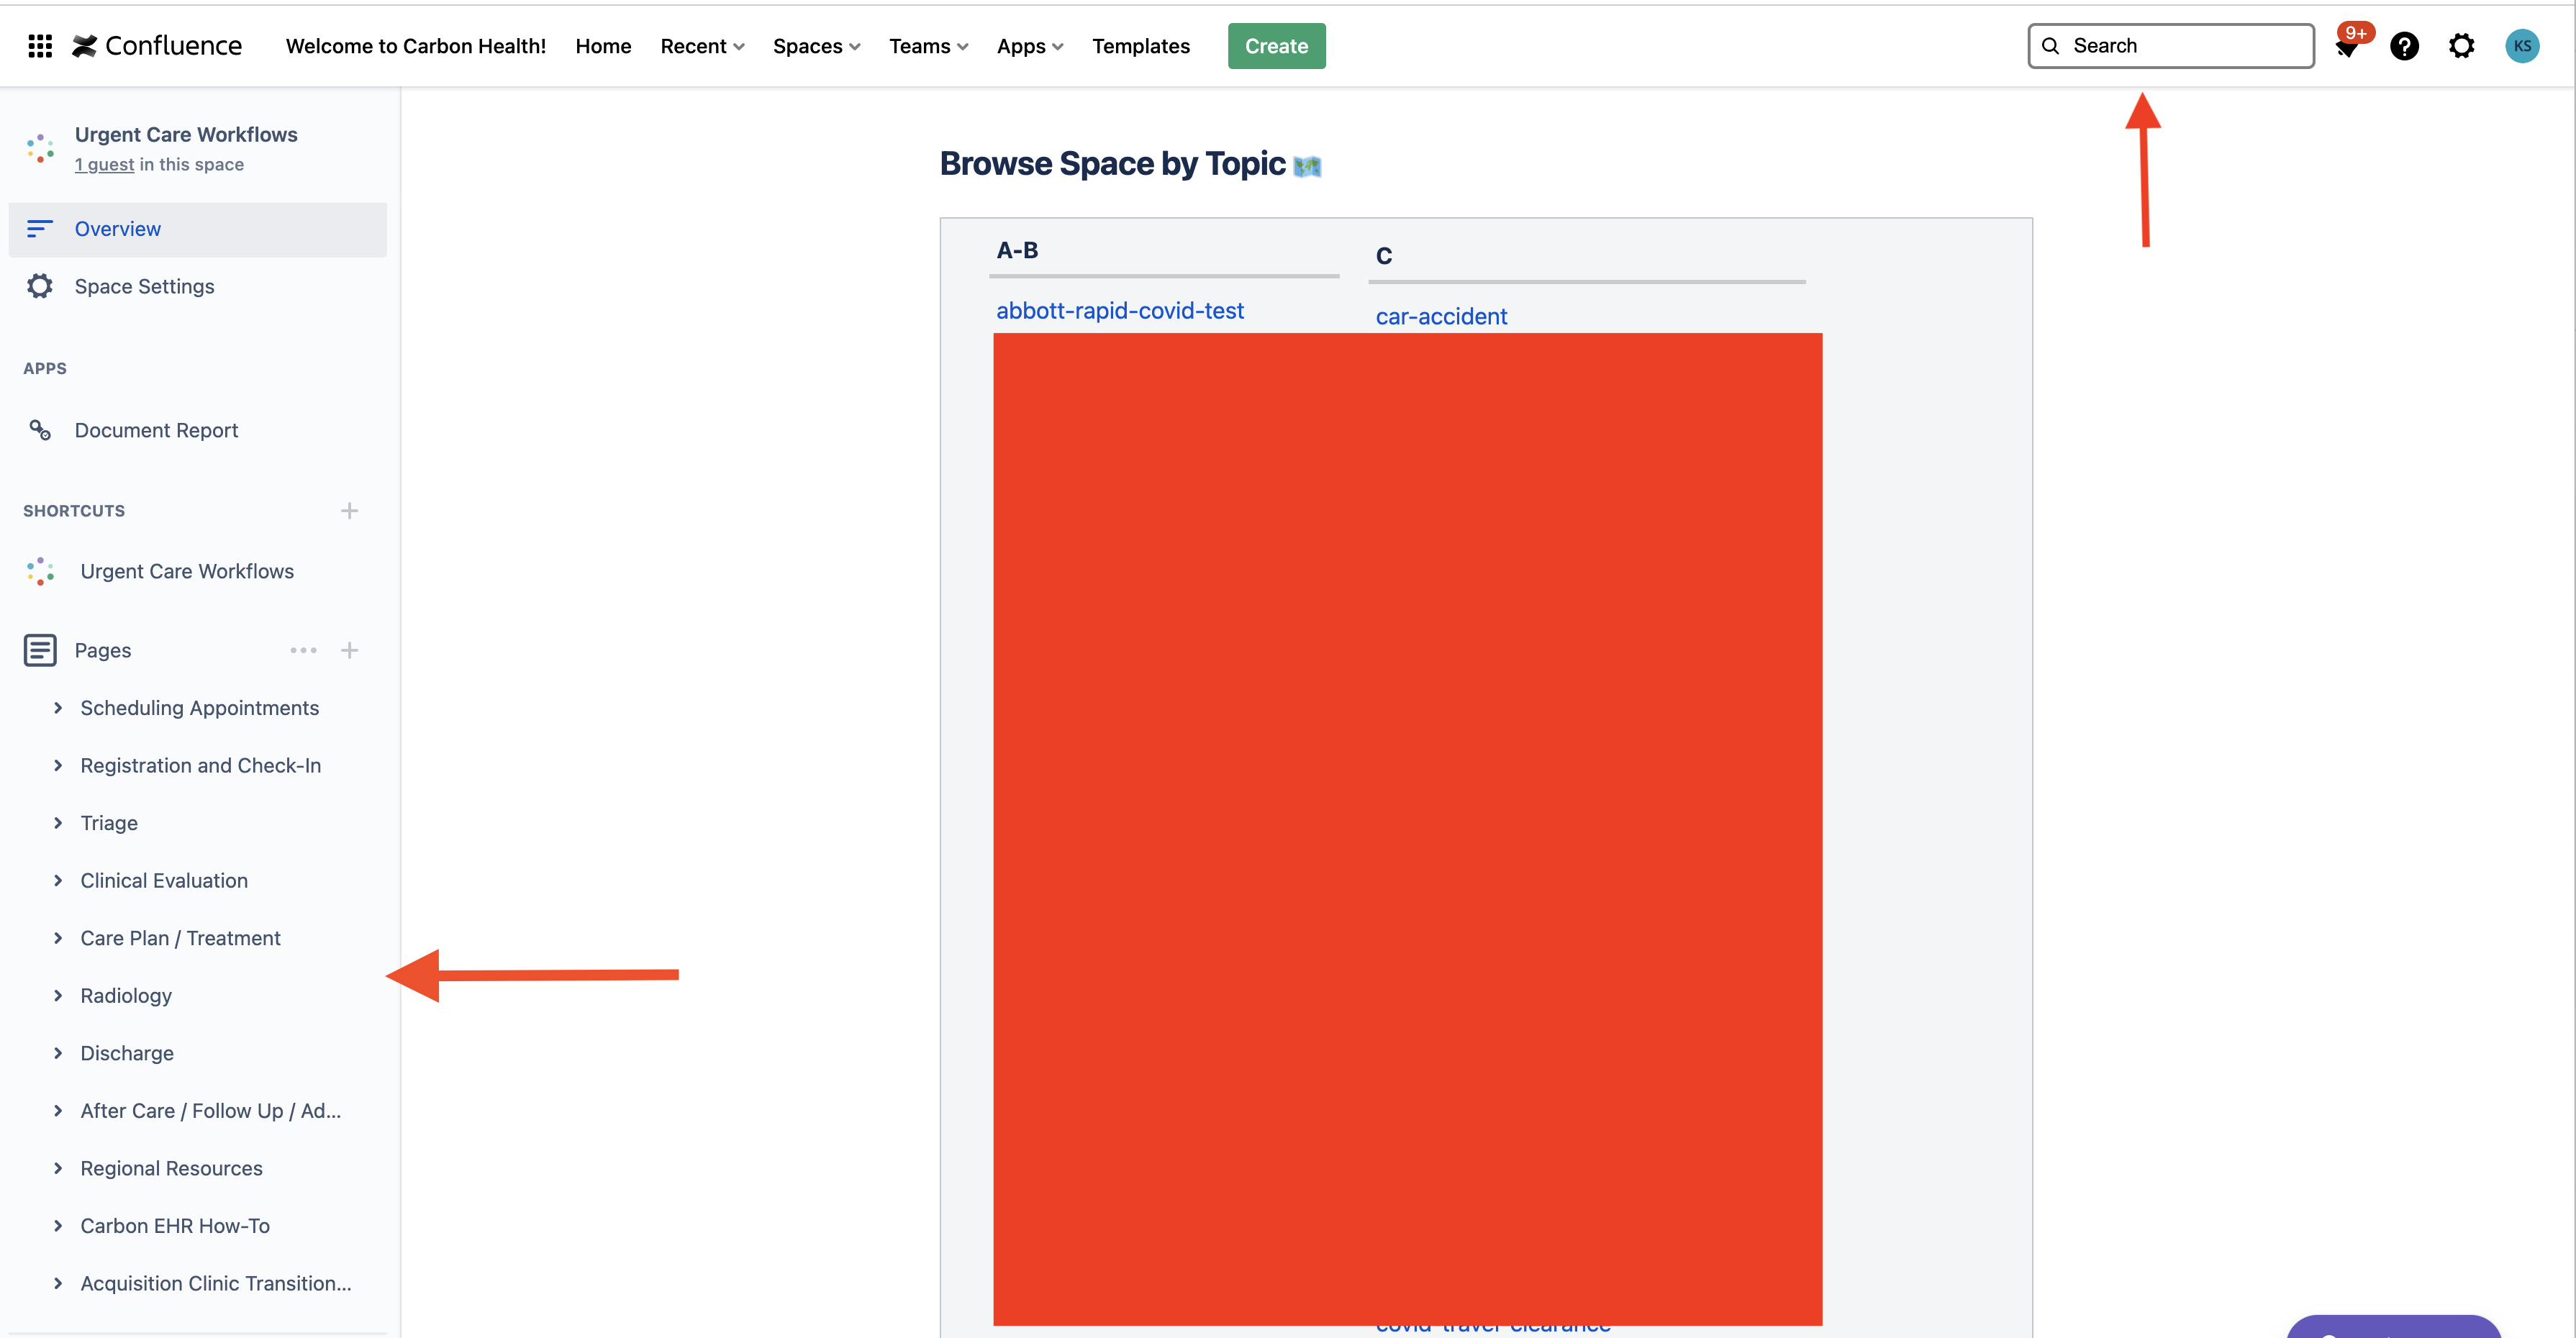Open the Pages more options ellipsis
Viewport: 2576px width, 1338px height.
pyautogui.click(x=303, y=650)
